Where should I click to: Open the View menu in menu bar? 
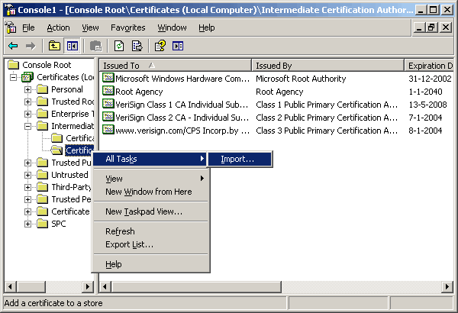click(x=90, y=27)
